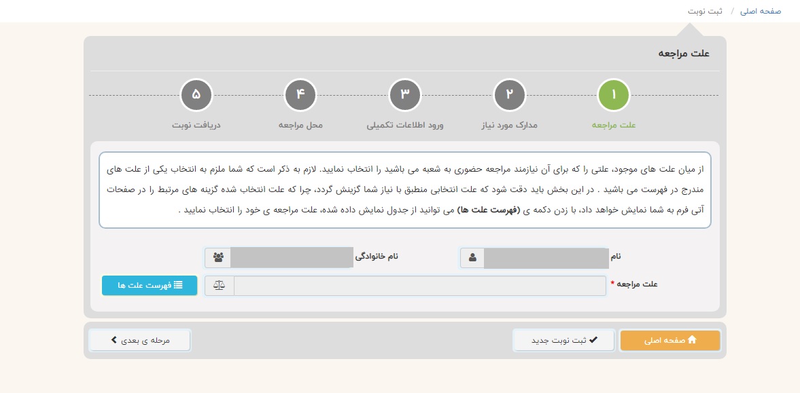Focus the 'علت مراجعه' input field
The image size is (800, 393).
coord(419,286)
